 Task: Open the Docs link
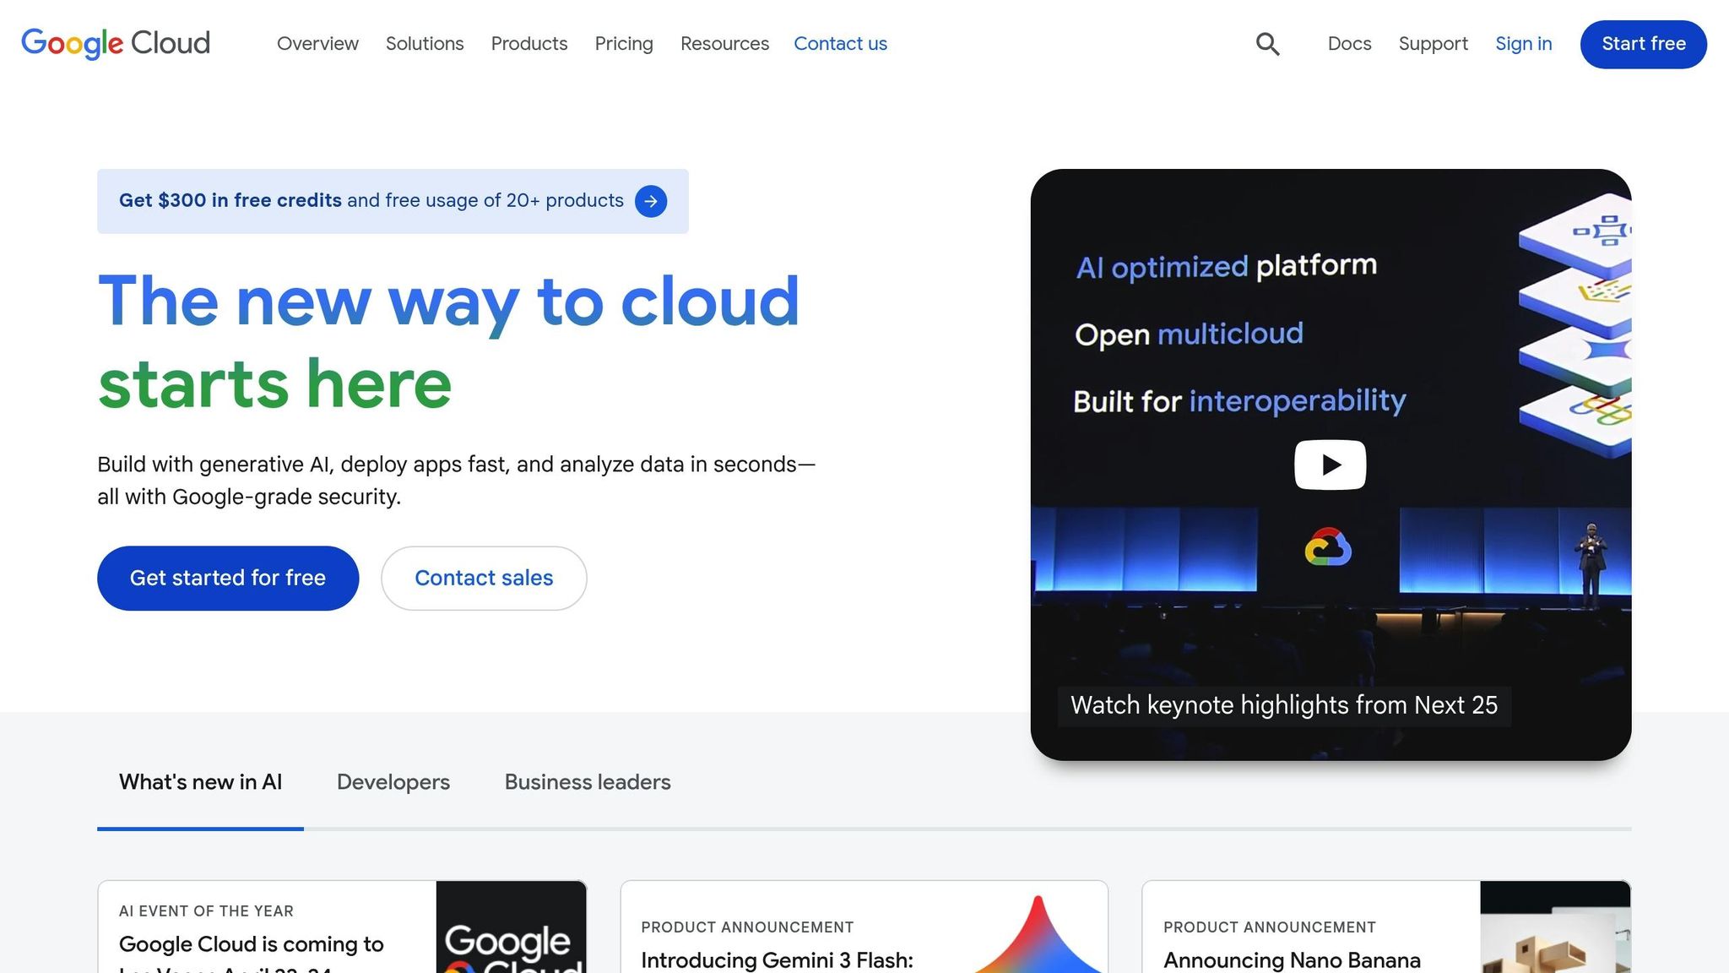1348,43
